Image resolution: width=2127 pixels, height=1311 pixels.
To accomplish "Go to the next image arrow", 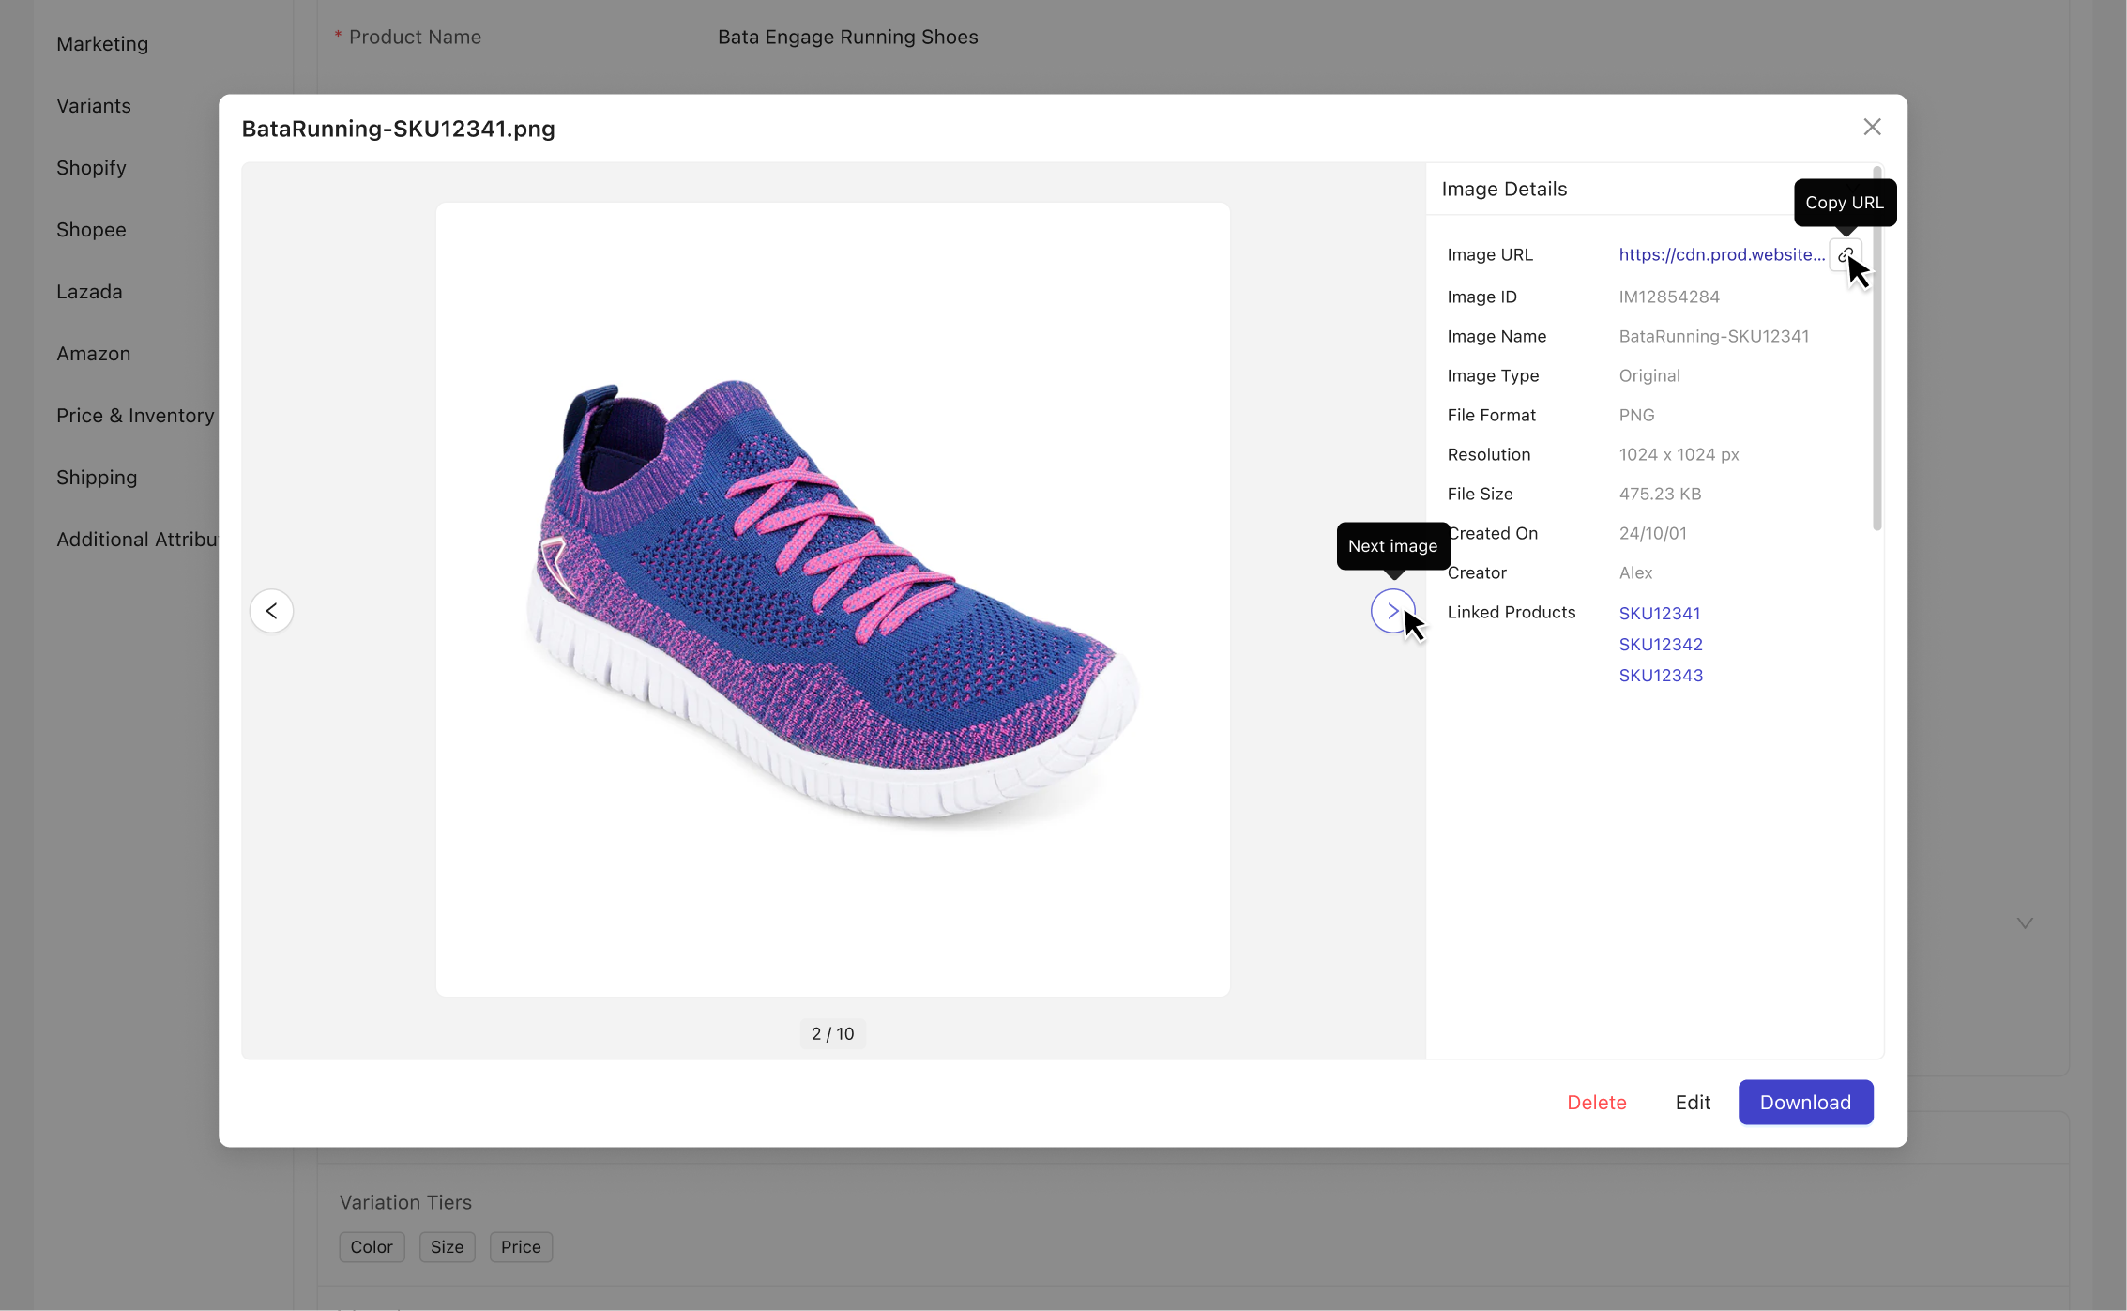I will pos(1391,611).
